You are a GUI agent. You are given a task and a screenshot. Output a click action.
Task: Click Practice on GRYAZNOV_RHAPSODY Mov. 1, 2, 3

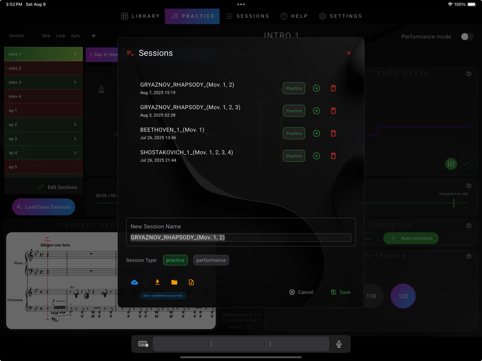click(294, 110)
